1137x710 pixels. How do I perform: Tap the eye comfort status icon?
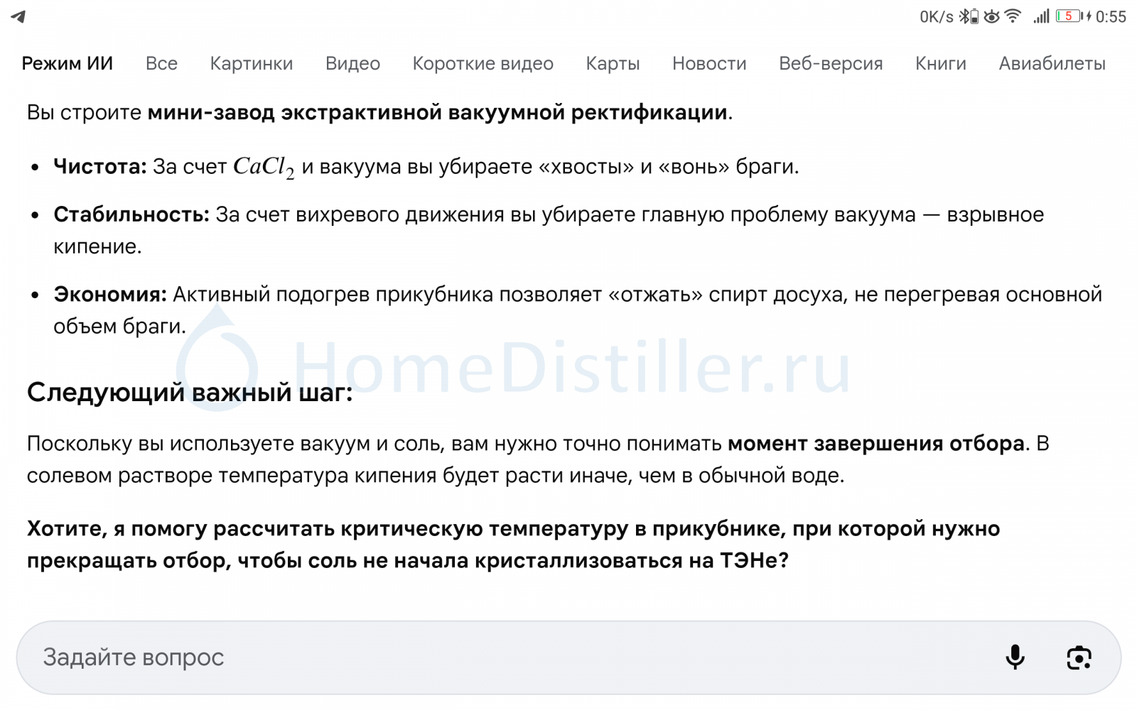tap(991, 16)
